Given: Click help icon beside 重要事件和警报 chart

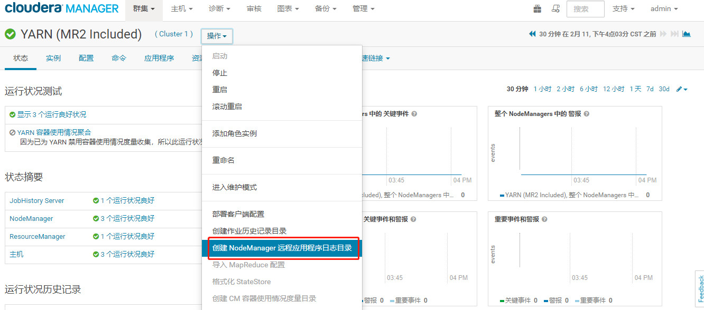Looking at the screenshot, I should pyautogui.click(x=544, y=219).
